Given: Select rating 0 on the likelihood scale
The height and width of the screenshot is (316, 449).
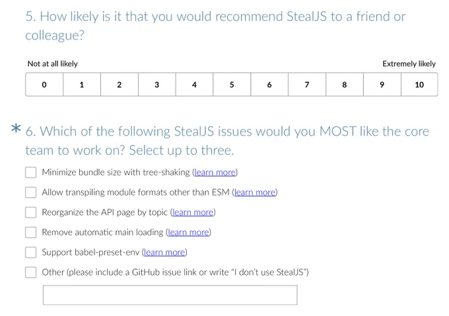Looking at the screenshot, I should coord(44,85).
